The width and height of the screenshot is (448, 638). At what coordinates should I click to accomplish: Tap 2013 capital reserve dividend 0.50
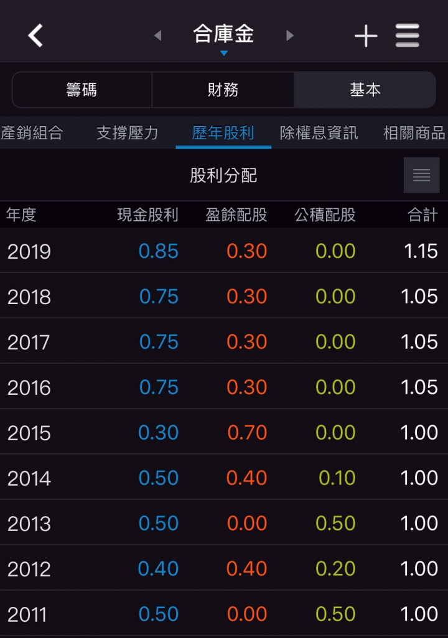[335, 523]
